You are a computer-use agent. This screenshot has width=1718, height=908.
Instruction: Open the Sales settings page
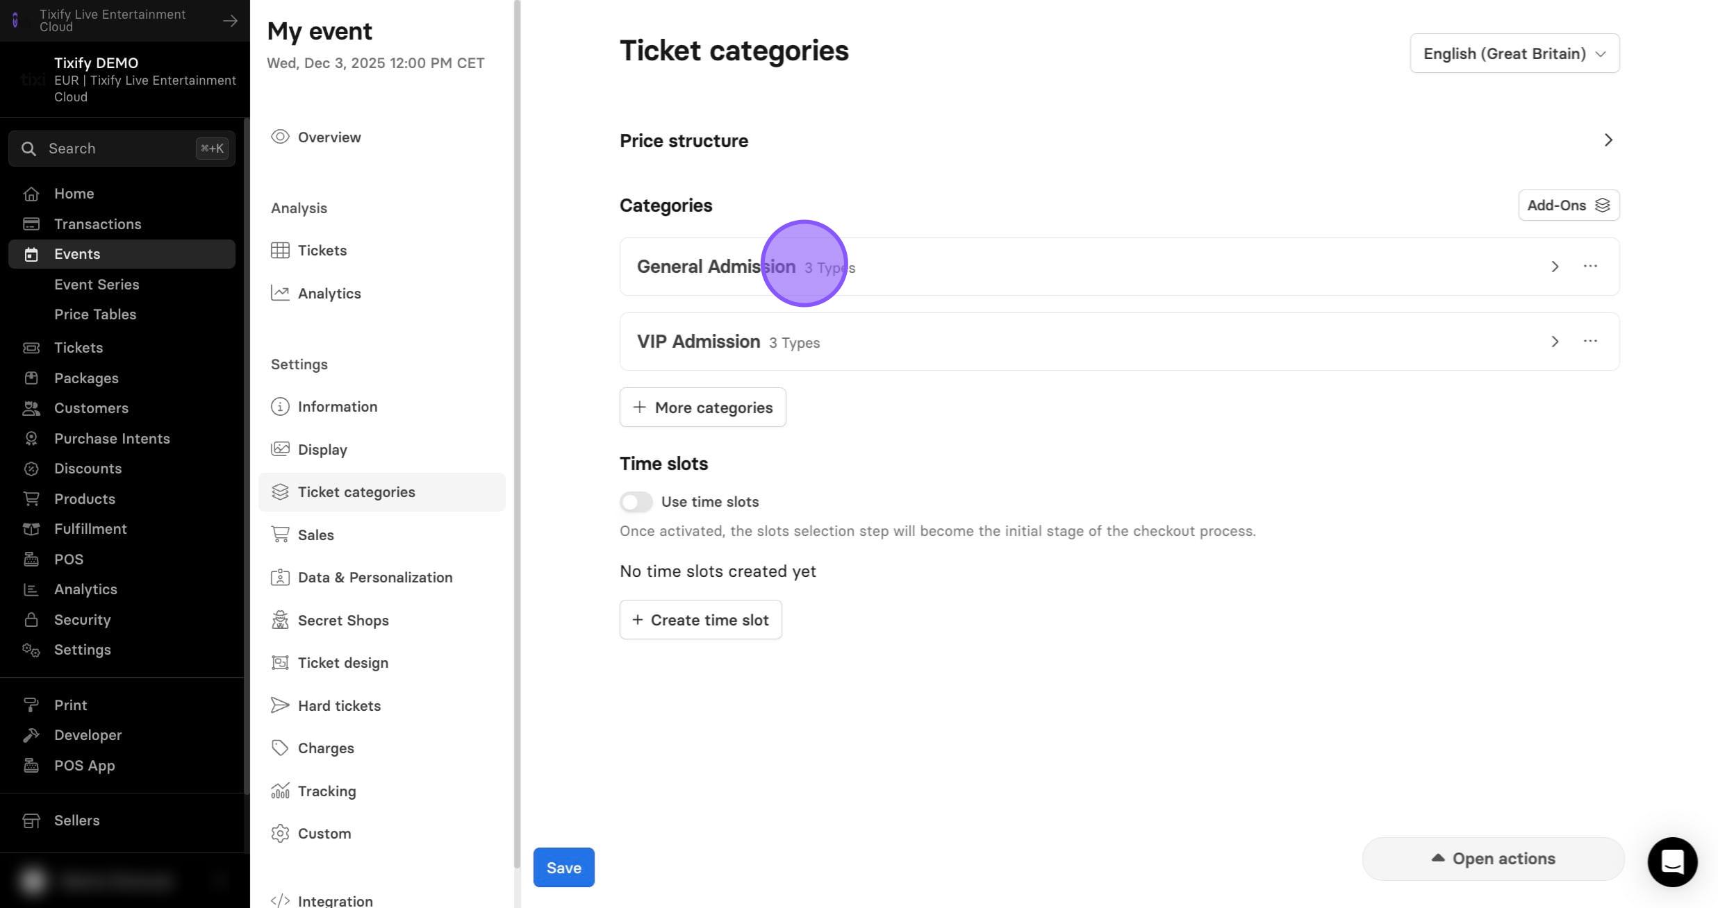pyautogui.click(x=381, y=535)
